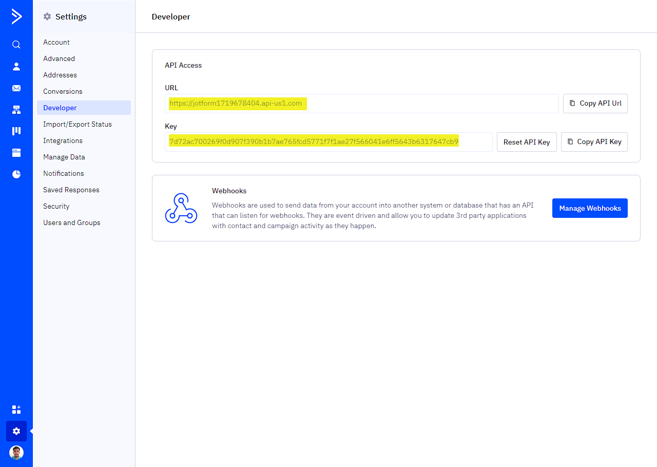
Task: Open Contacts person icon
Action: click(x=16, y=66)
